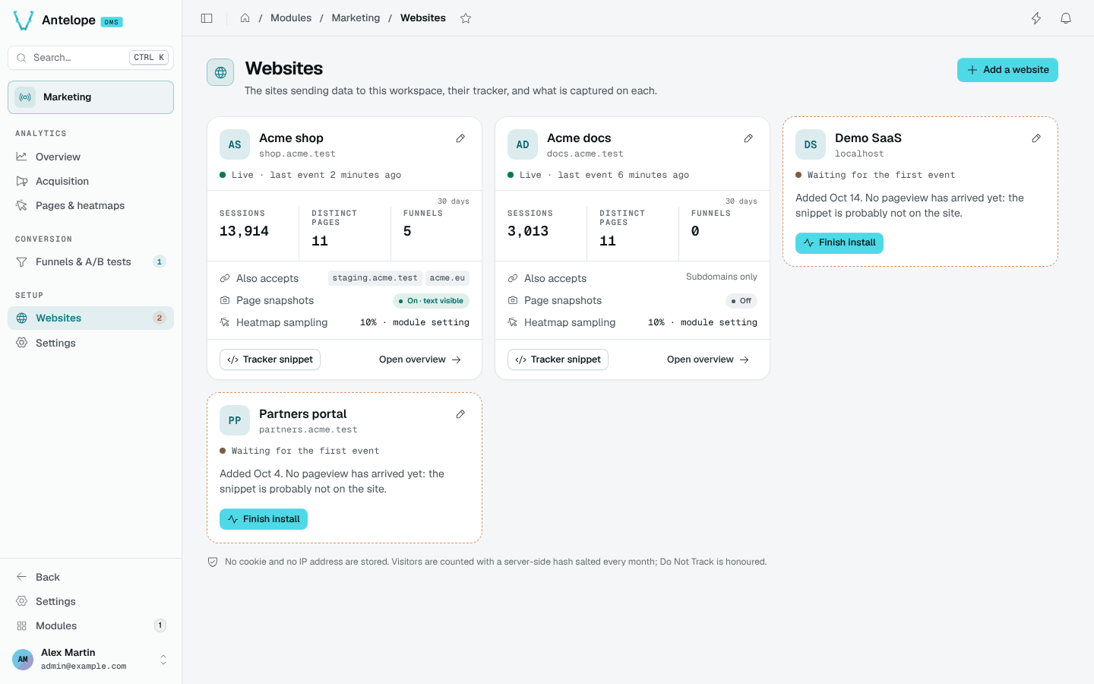Expand the Alex Martin account menu

click(90, 659)
